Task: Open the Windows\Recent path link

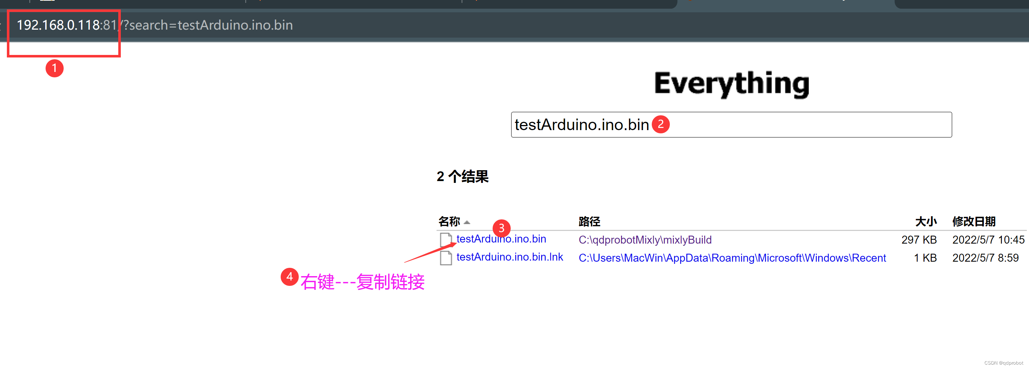Action: (x=732, y=258)
